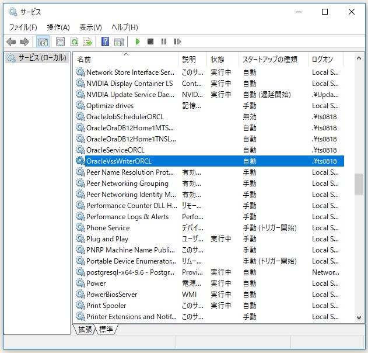Click the WMI description of PowerBiosServer
Viewport: 368px width, 353px height.
[189, 295]
